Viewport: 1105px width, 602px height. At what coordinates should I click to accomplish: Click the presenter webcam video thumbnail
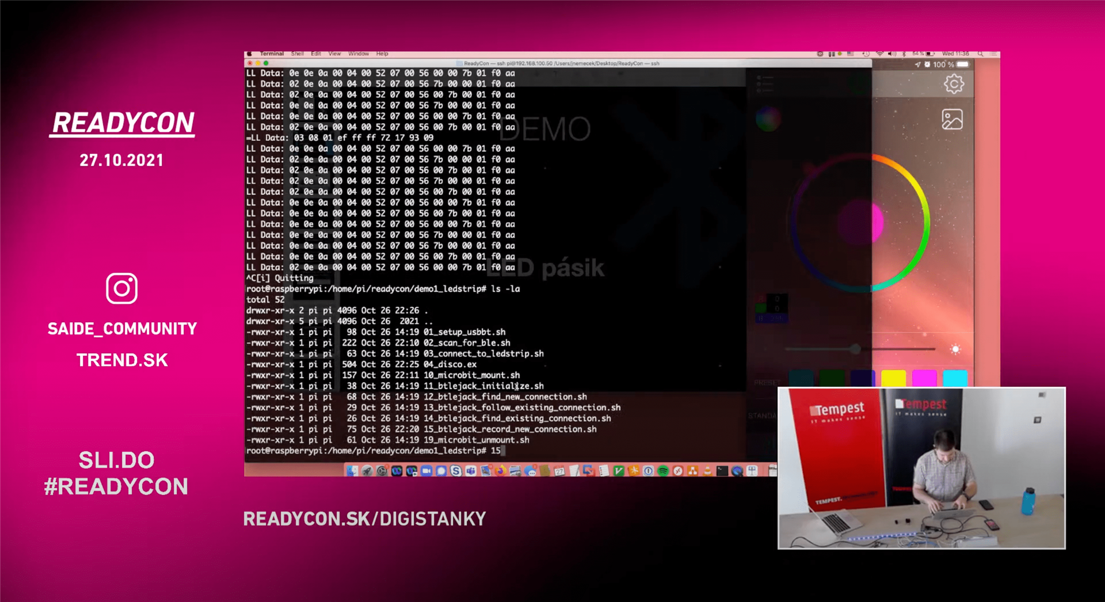[921, 468]
